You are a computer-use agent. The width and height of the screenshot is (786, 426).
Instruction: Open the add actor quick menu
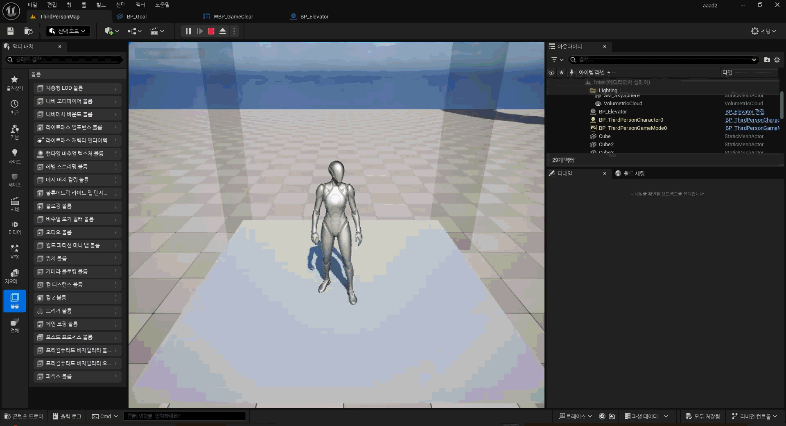(x=112, y=31)
